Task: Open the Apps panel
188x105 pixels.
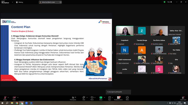Action: [x=110, y=98]
